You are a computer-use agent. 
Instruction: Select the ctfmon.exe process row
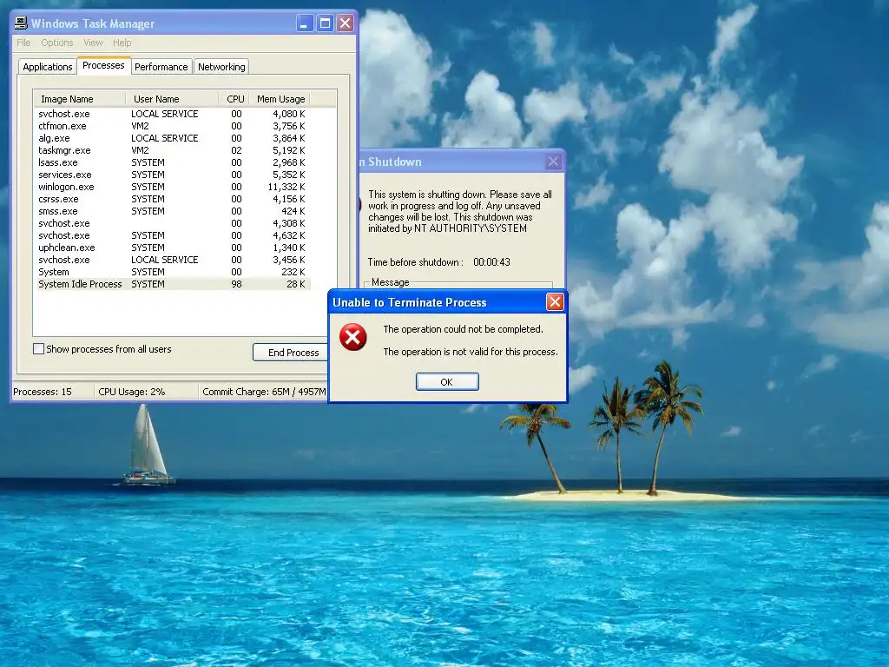point(173,126)
